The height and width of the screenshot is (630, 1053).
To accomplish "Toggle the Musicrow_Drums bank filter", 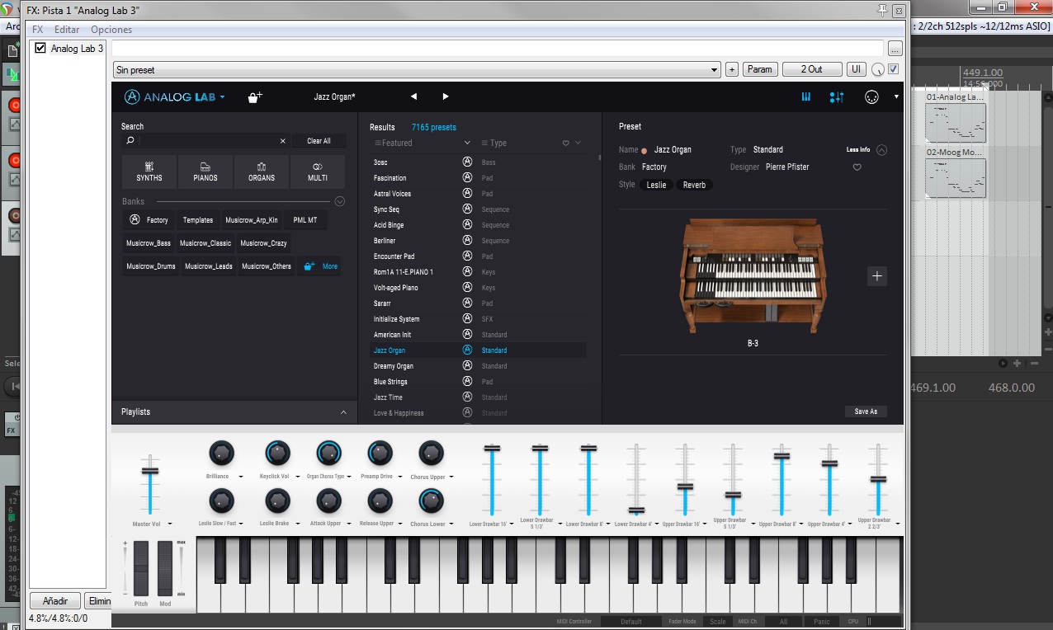I will (151, 266).
